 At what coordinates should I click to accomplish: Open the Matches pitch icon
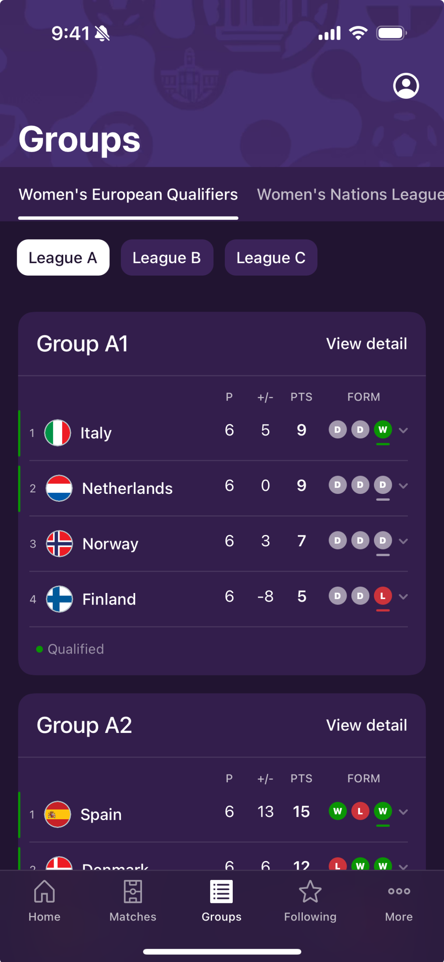click(x=133, y=892)
